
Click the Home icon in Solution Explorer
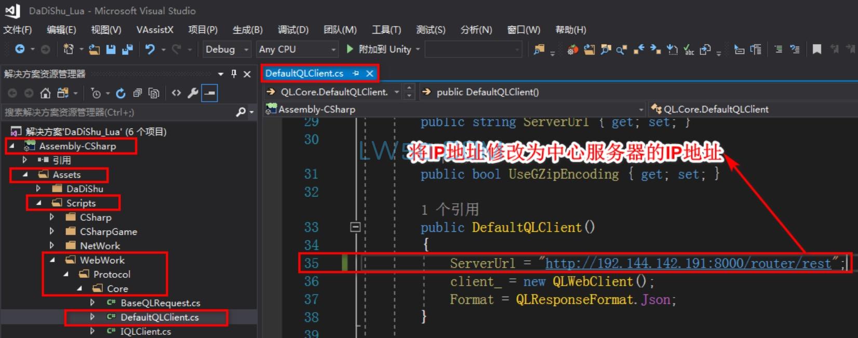pos(46,93)
